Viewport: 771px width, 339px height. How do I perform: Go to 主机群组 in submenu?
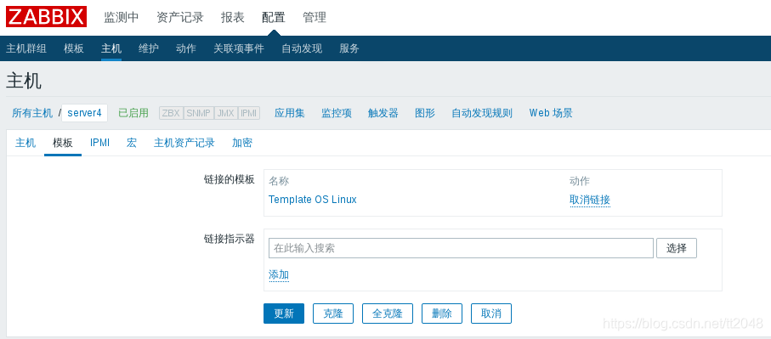(26, 48)
